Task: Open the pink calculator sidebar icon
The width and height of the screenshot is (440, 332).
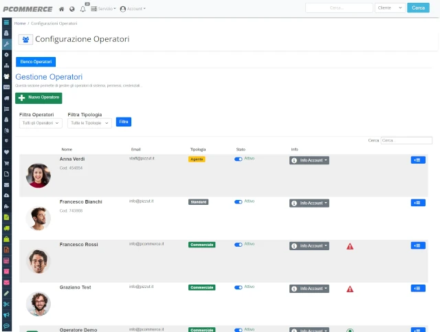Action: tap(6, 261)
